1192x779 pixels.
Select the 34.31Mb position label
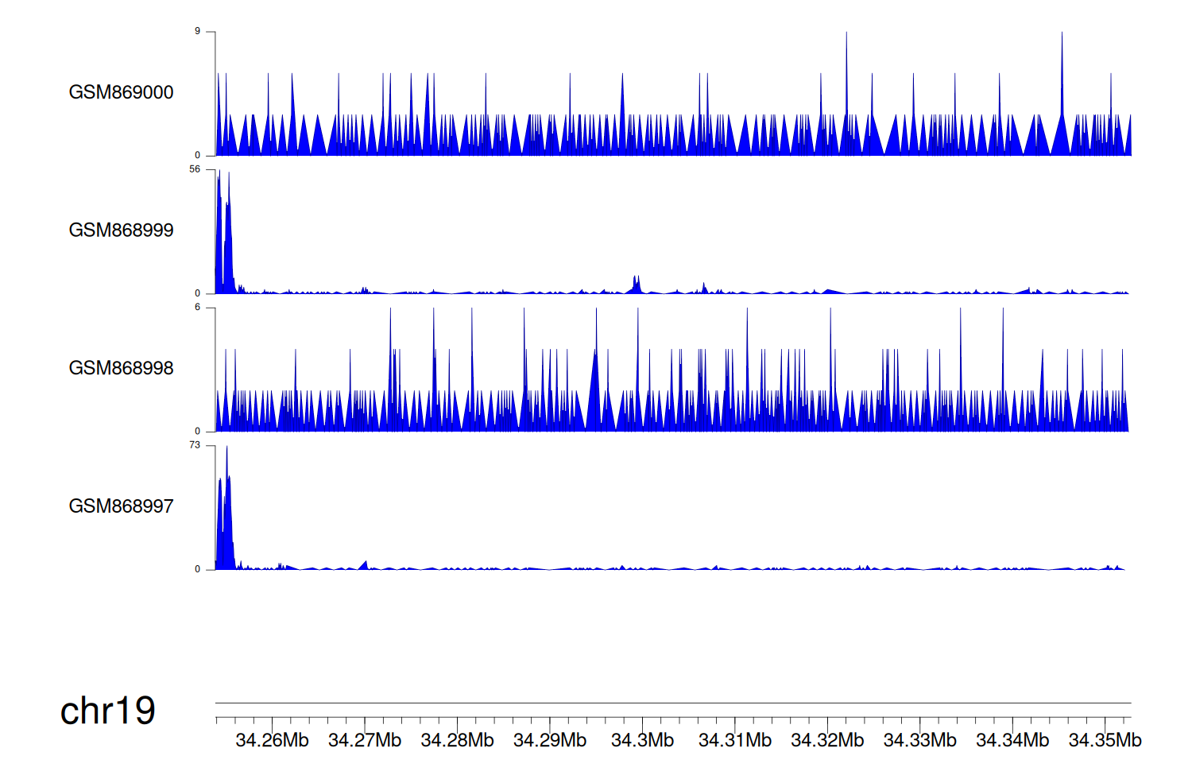click(x=735, y=740)
